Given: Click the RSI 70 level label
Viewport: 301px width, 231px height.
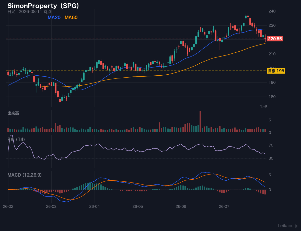Looking at the screenshot, I should point(271,145).
